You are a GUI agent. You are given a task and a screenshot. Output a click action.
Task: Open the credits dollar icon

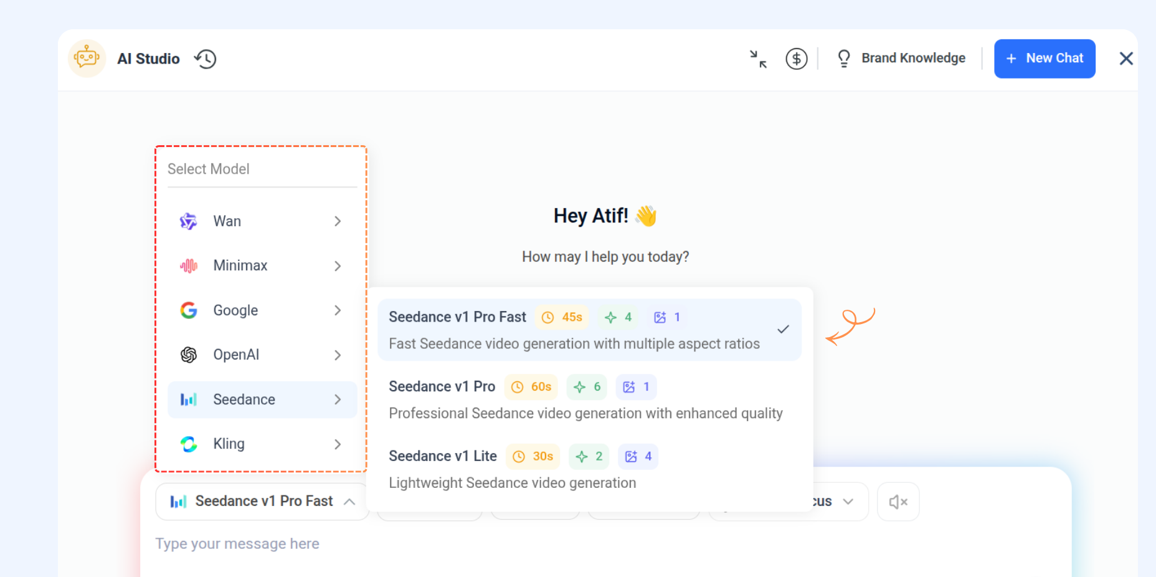click(x=796, y=59)
